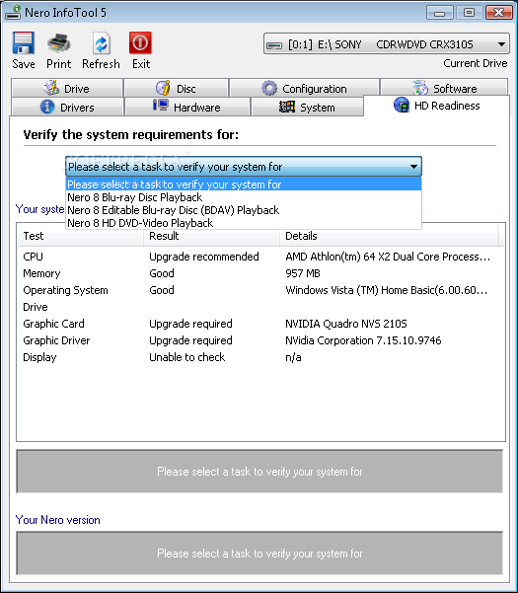Select highlighted 'Please select a task' list option
The image size is (518, 593).
(244, 185)
